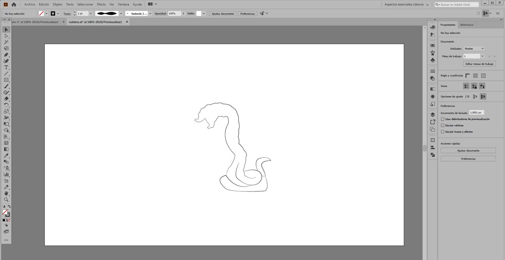Select the Lasso tool
This screenshot has height=260, width=505.
(6, 48)
